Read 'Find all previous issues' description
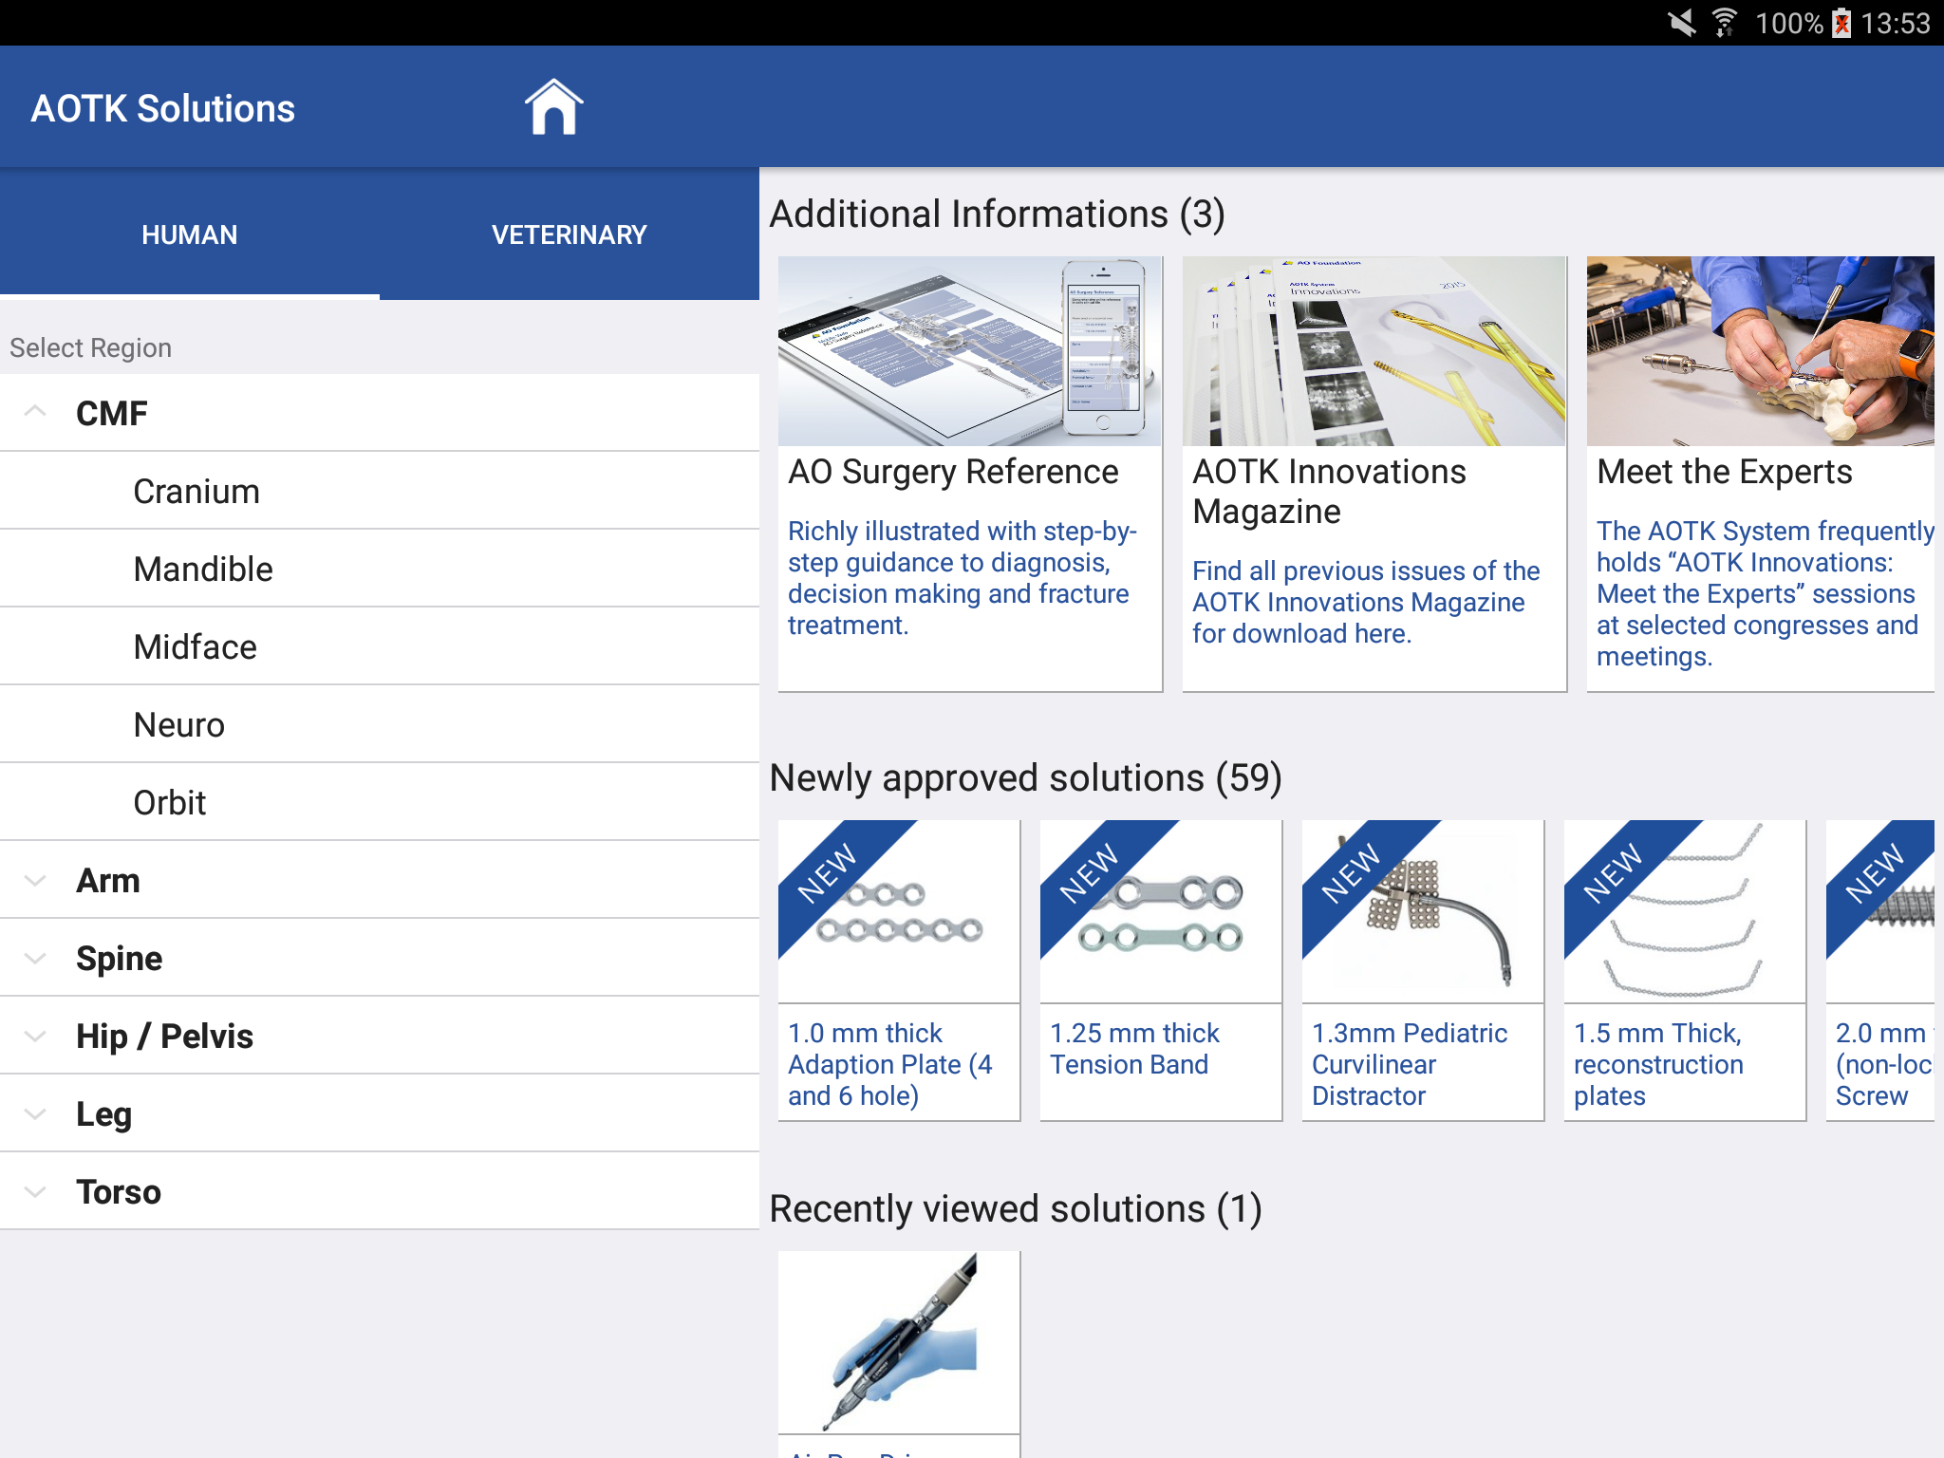This screenshot has width=1944, height=1458. (x=1366, y=602)
